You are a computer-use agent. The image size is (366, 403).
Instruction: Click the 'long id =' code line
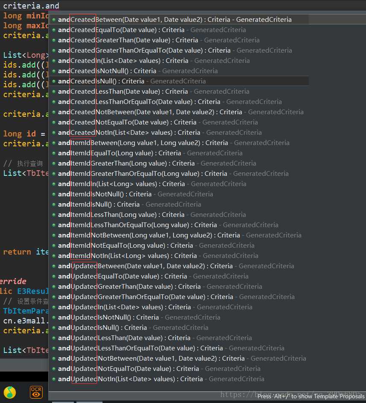coord(24,134)
